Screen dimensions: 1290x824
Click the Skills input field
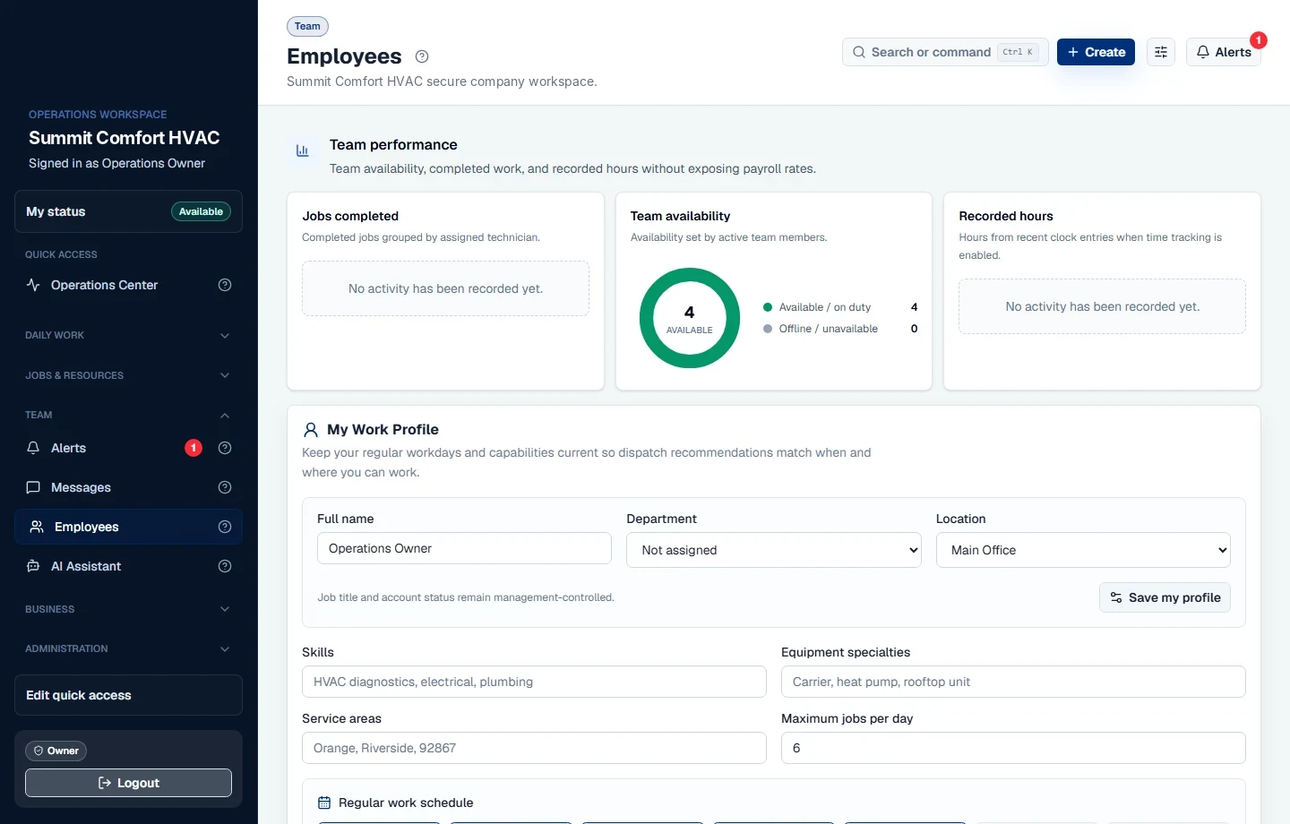tap(534, 682)
